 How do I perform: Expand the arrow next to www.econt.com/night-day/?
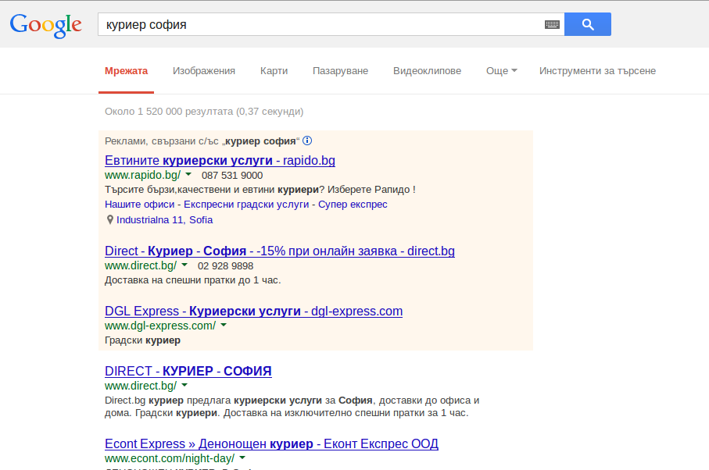(242, 458)
